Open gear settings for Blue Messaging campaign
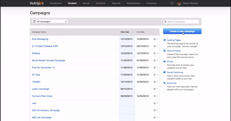Screen dimensions: 231x121 click(155, 39)
